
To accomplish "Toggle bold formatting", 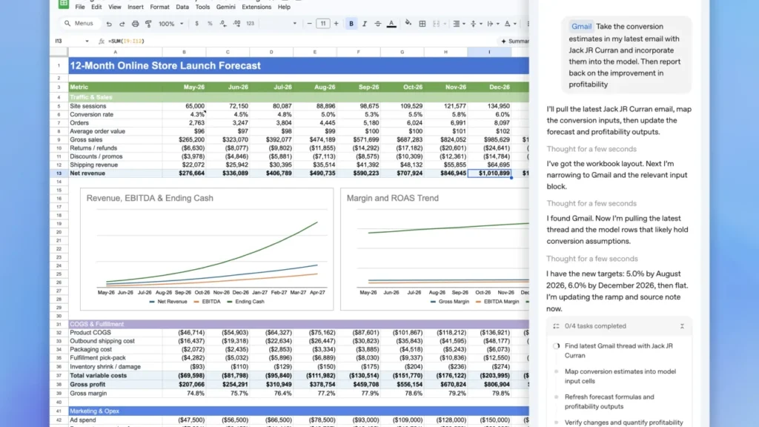I will [351, 24].
